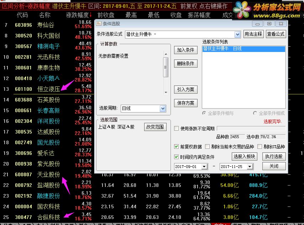Click 改变范围 button
This screenshot has height=225, width=304.
point(155,127)
